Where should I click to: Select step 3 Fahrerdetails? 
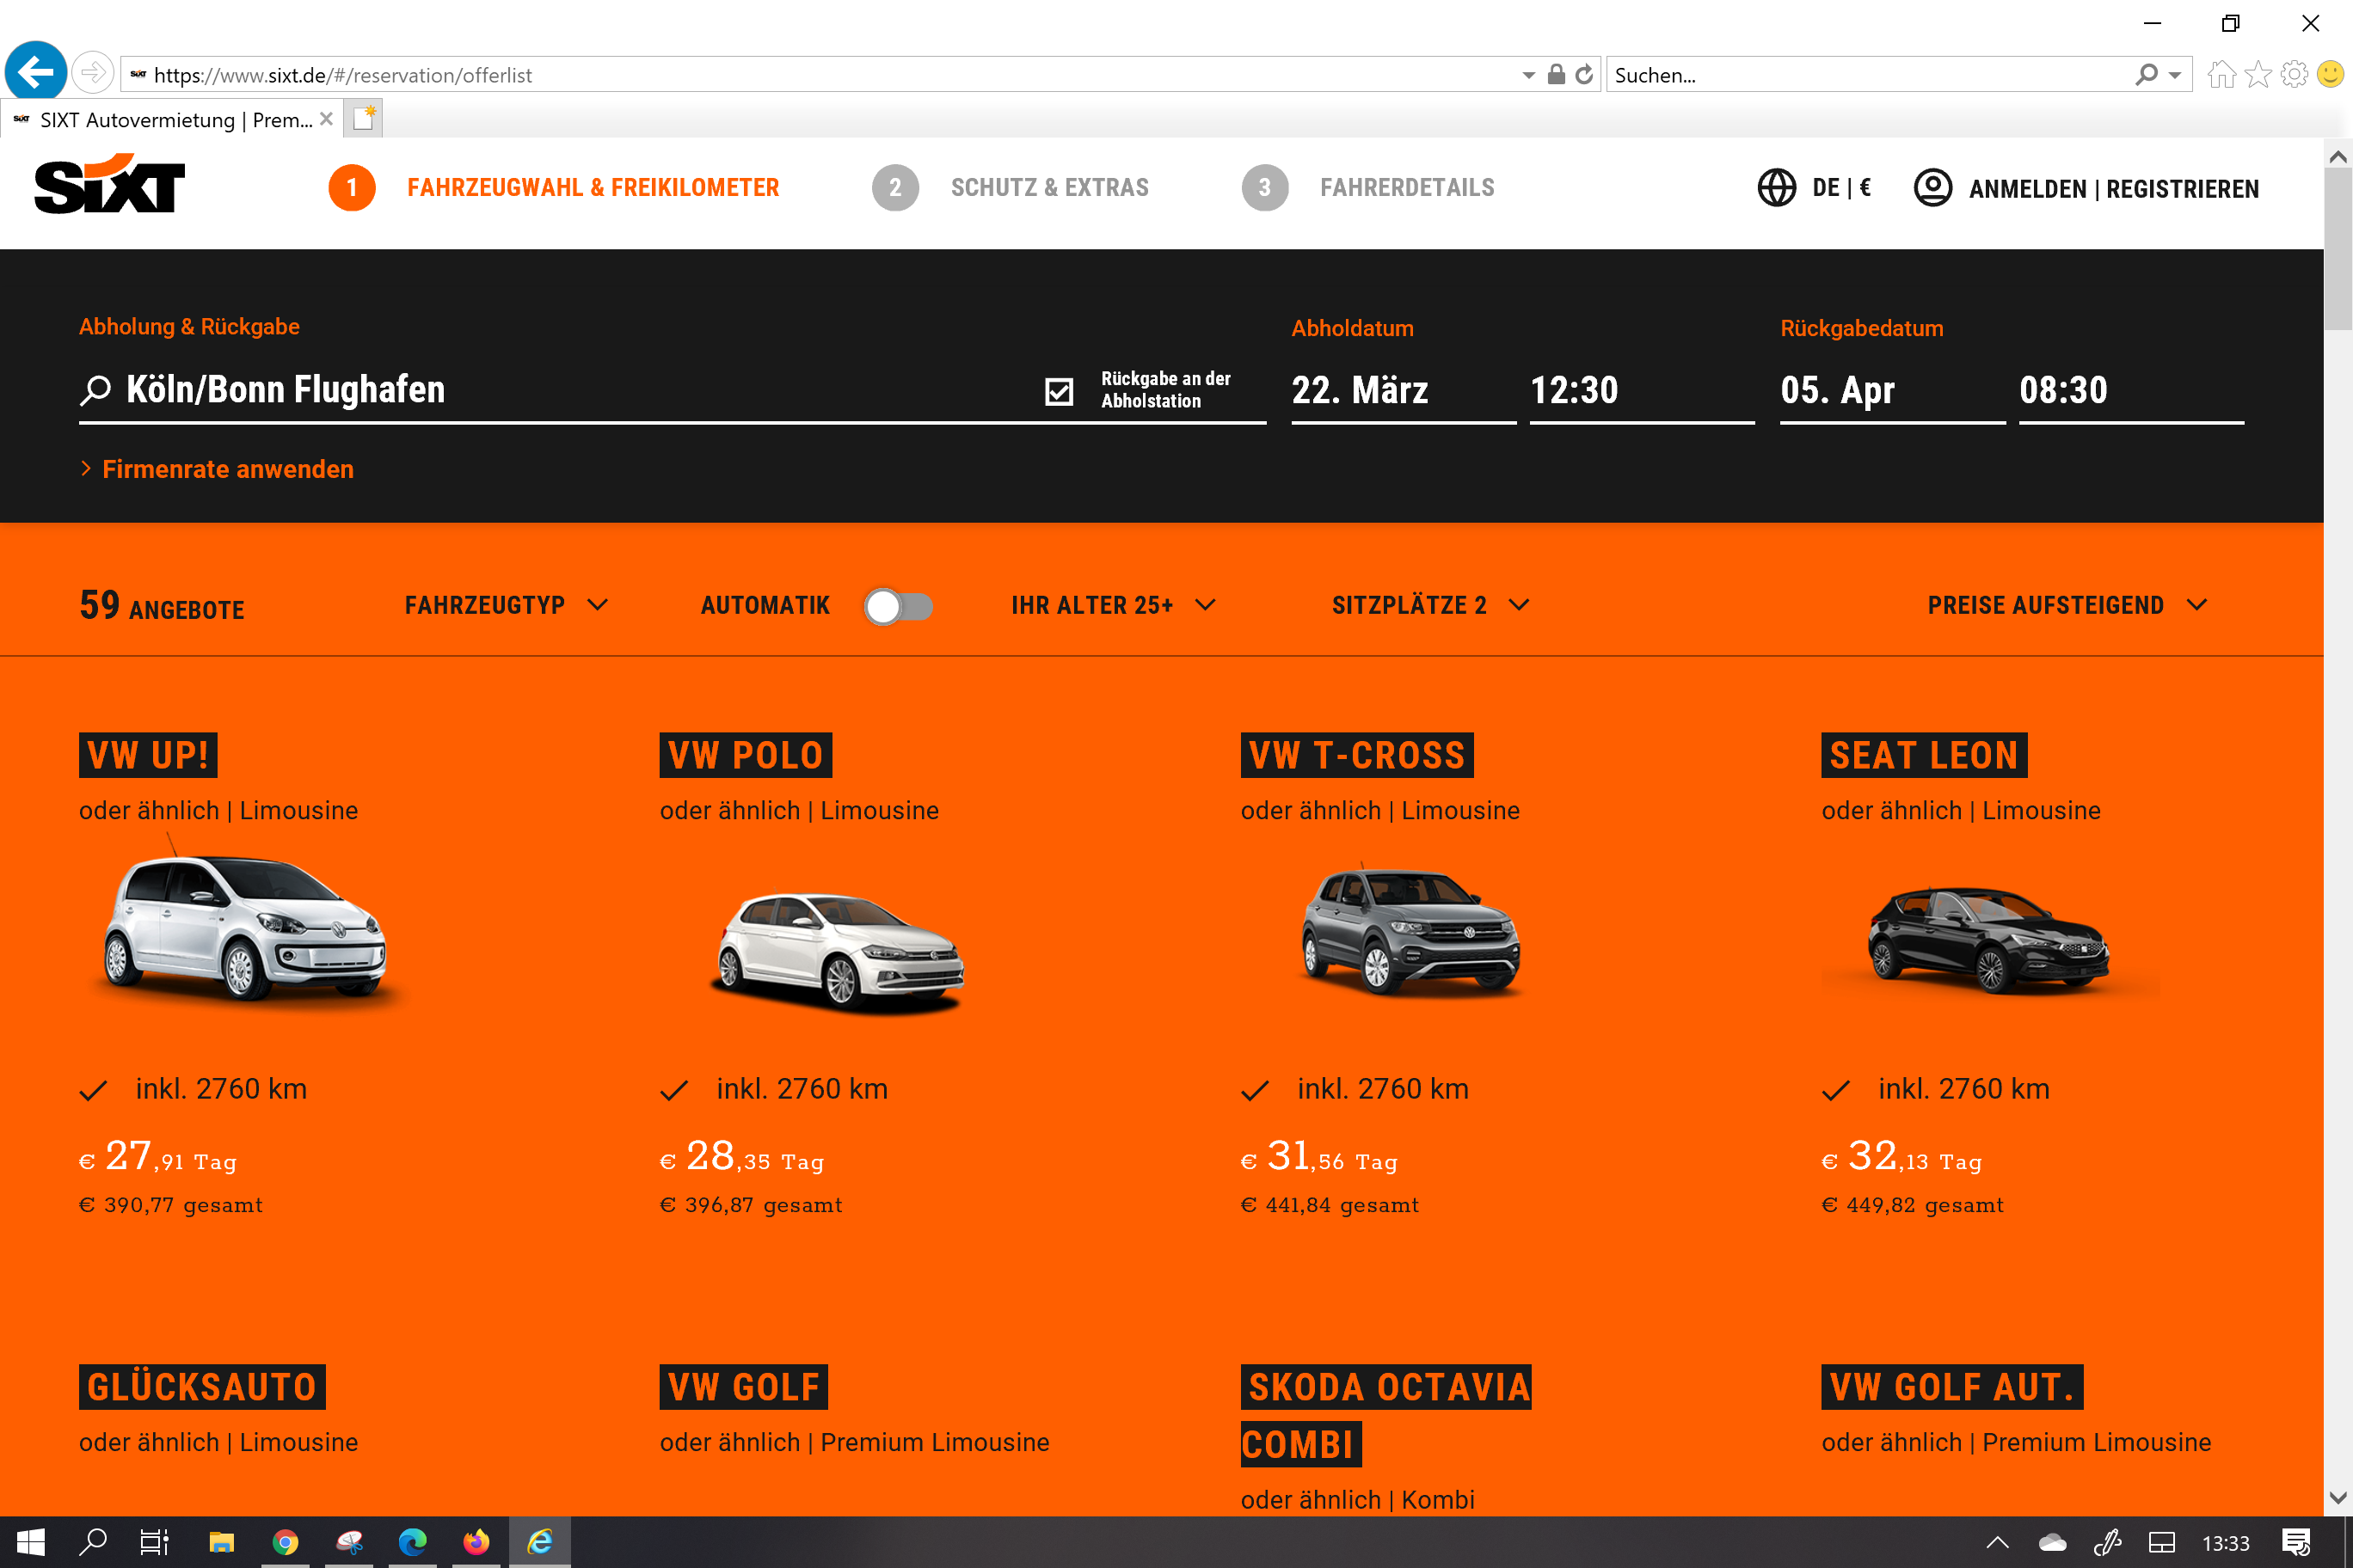point(1367,188)
